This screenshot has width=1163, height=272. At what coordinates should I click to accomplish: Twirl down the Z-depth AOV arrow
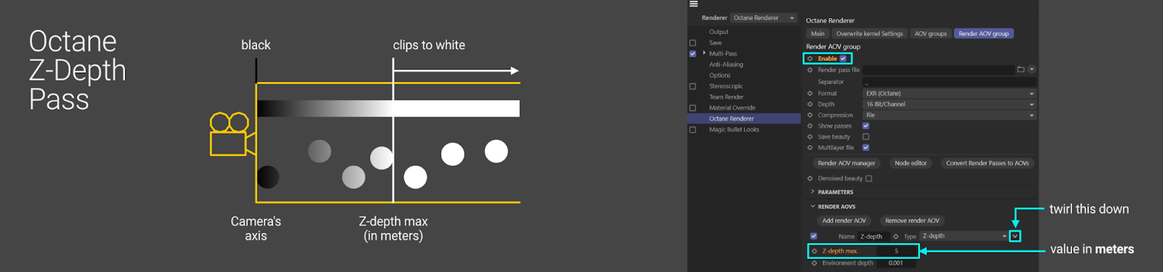click(x=1015, y=236)
